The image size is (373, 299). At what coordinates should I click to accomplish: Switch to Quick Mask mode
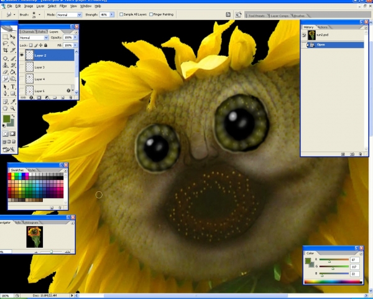click(12, 134)
